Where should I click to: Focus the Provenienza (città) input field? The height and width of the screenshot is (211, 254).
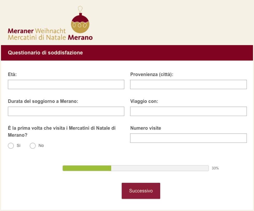188,85
